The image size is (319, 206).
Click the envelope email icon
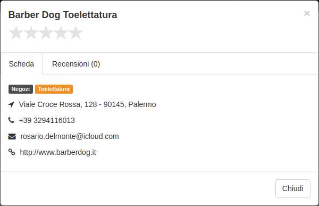pos(12,136)
